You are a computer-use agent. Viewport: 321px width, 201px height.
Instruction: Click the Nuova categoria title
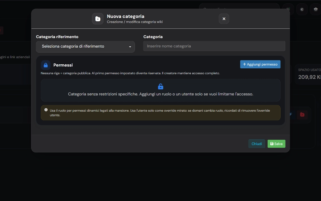[x=126, y=16]
